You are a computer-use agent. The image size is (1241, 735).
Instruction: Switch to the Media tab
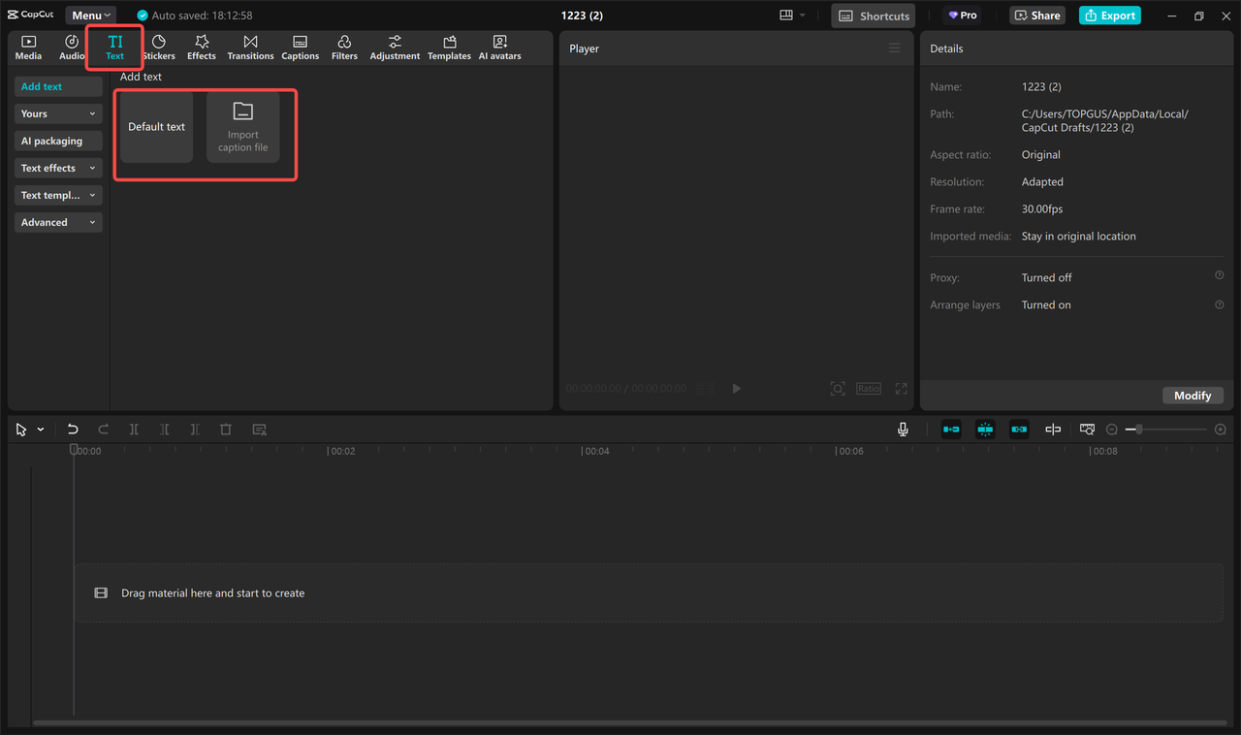pyautogui.click(x=28, y=47)
